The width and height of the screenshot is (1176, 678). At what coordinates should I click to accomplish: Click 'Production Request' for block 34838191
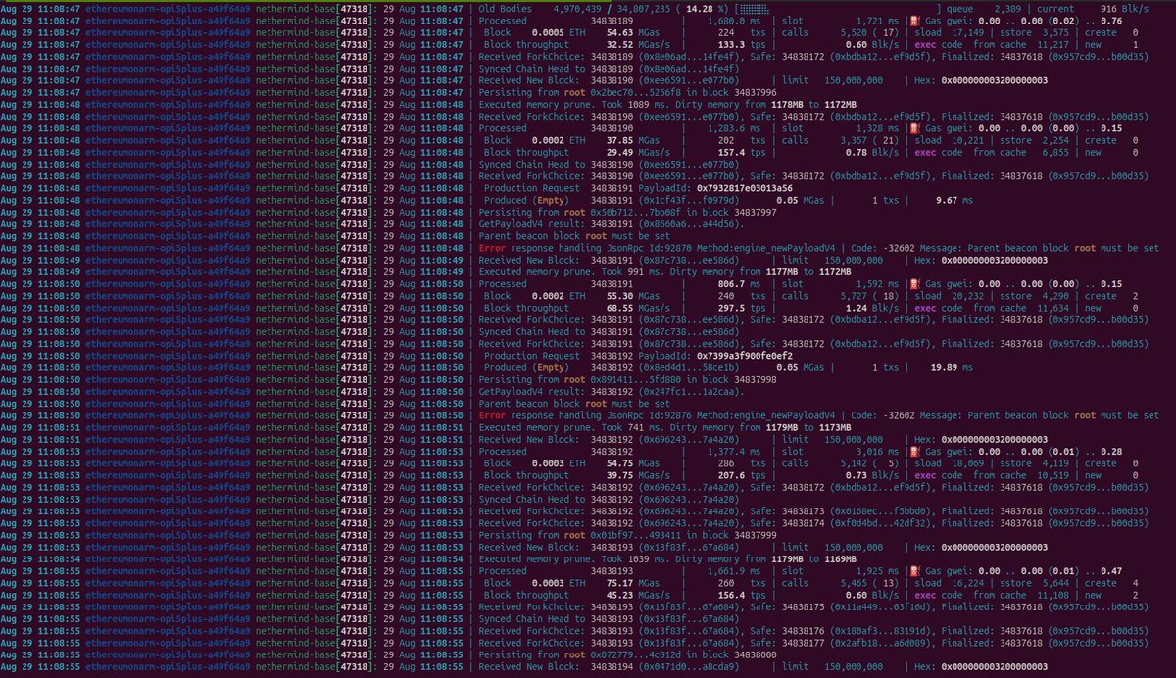tap(533, 187)
